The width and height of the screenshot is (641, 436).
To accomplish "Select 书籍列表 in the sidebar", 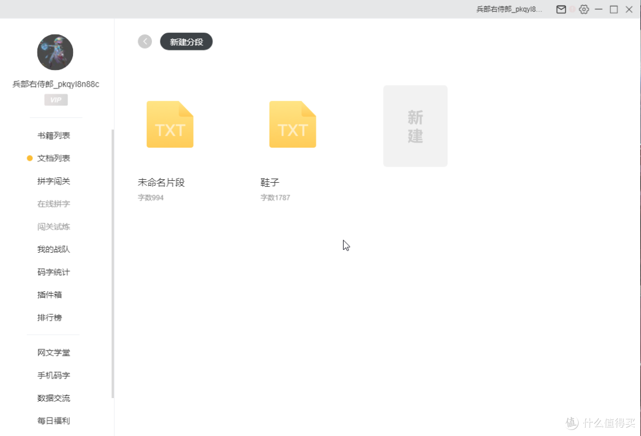I will (x=53, y=136).
